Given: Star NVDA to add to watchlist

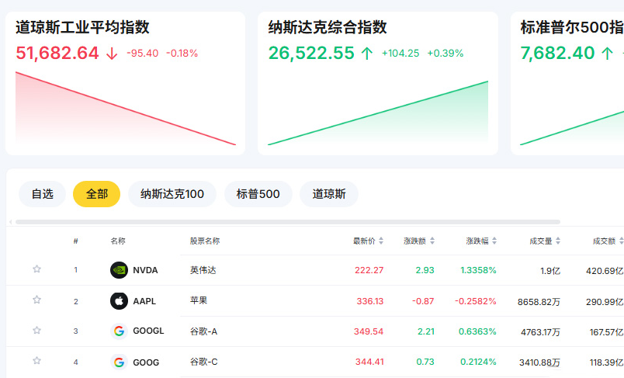Looking at the screenshot, I should (x=36, y=269).
